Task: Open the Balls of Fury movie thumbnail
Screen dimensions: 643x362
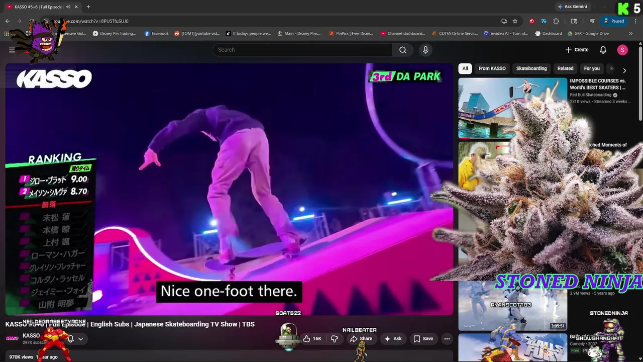Action: pos(512,347)
